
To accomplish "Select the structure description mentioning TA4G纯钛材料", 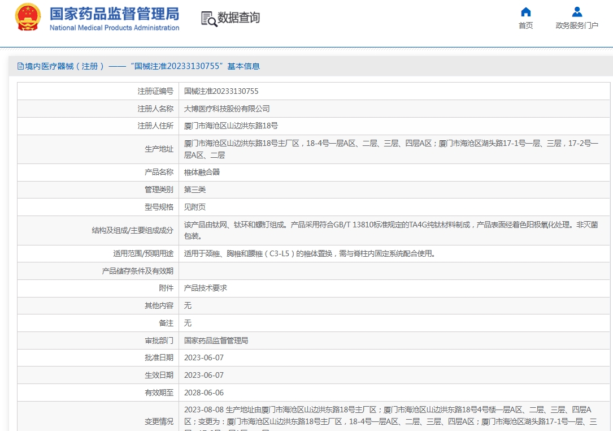I will point(391,230).
